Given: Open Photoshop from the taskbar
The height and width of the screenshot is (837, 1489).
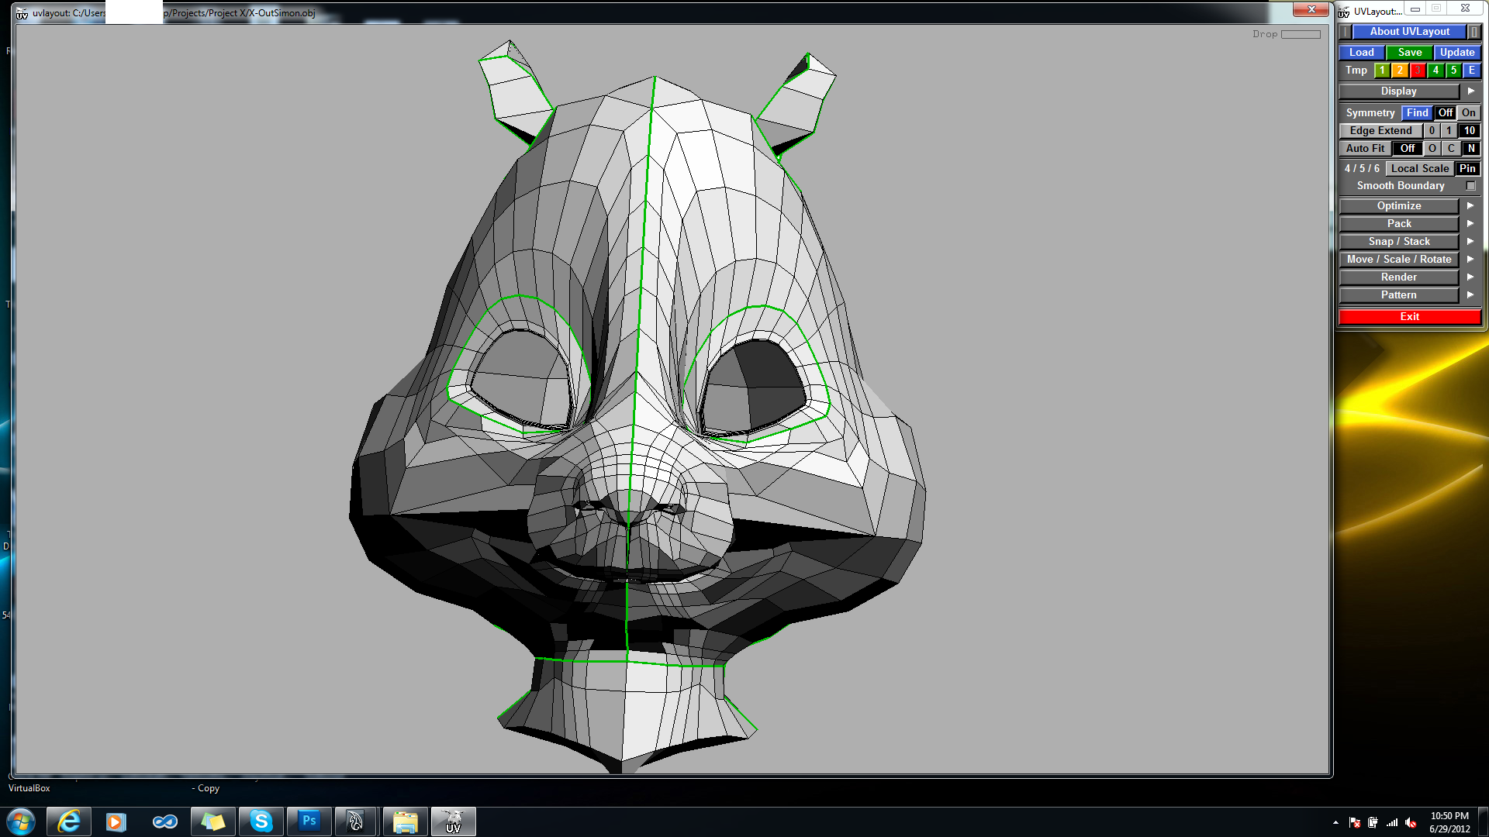Looking at the screenshot, I should pyautogui.click(x=309, y=821).
